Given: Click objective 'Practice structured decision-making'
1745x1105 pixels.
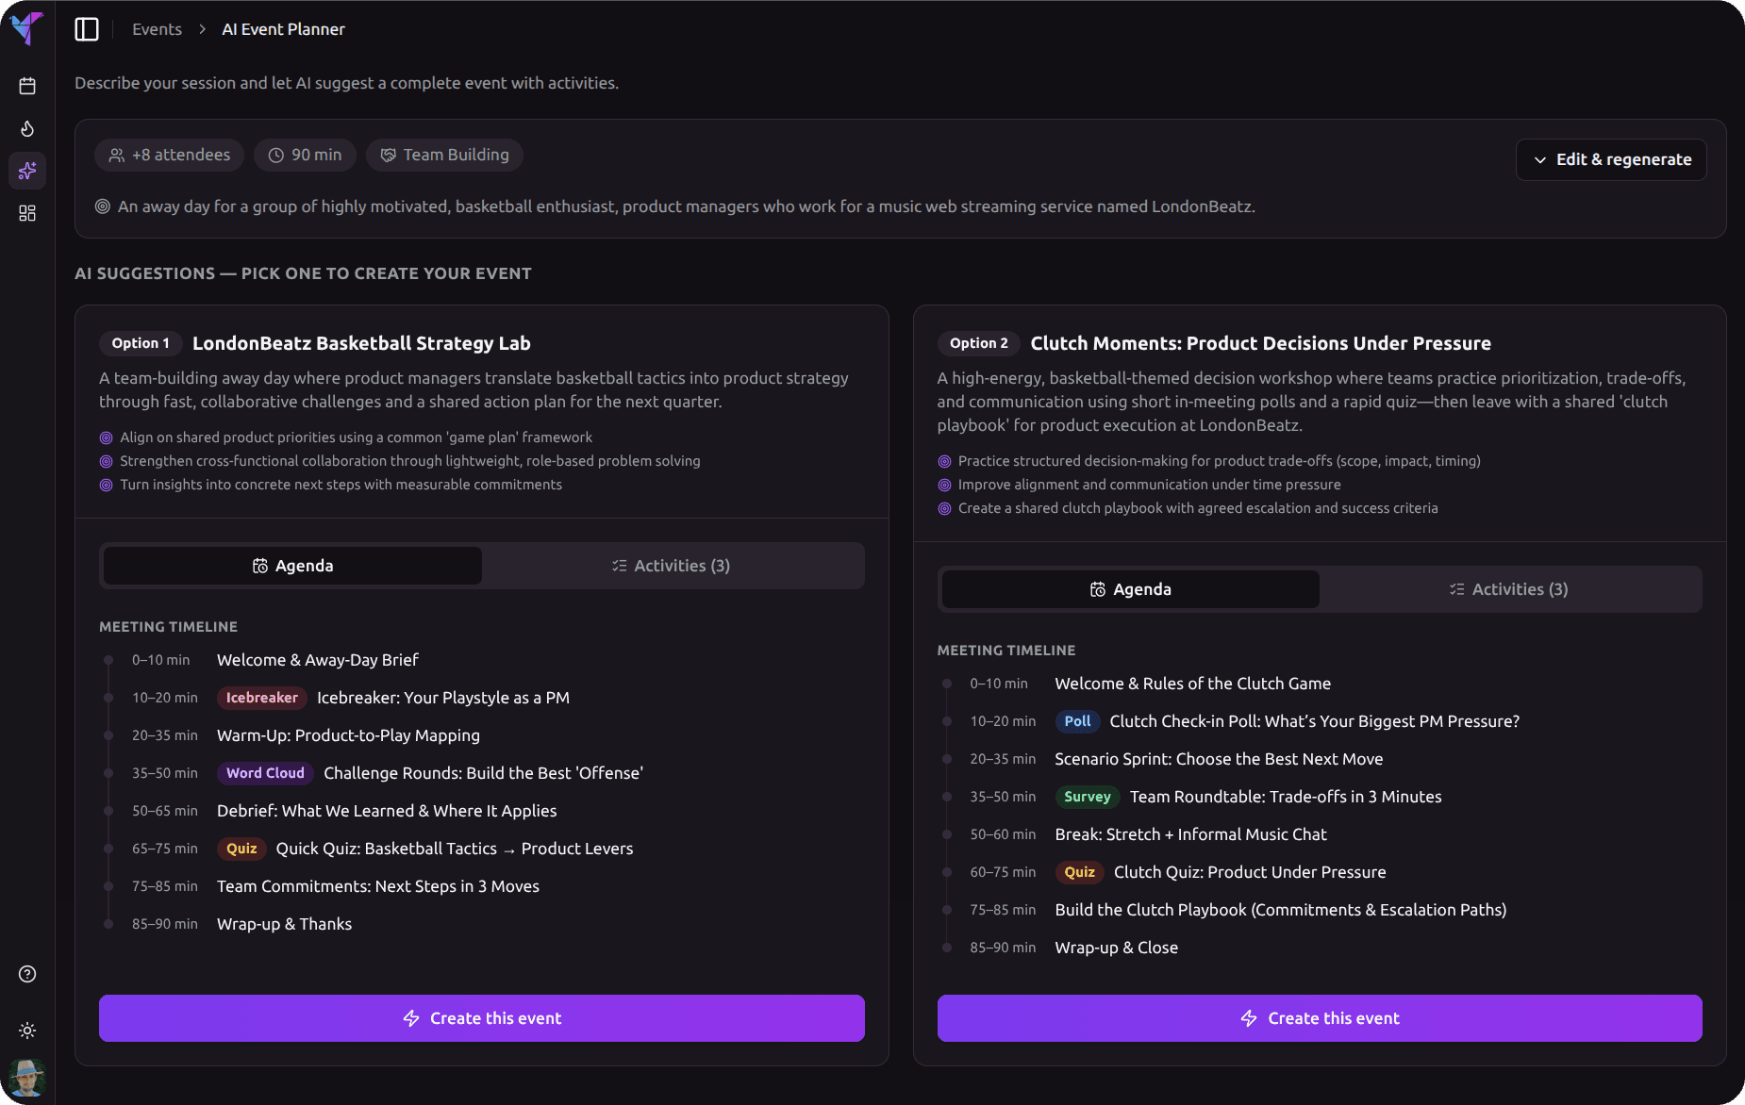Looking at the screenshot, I should coord(1220,461).
